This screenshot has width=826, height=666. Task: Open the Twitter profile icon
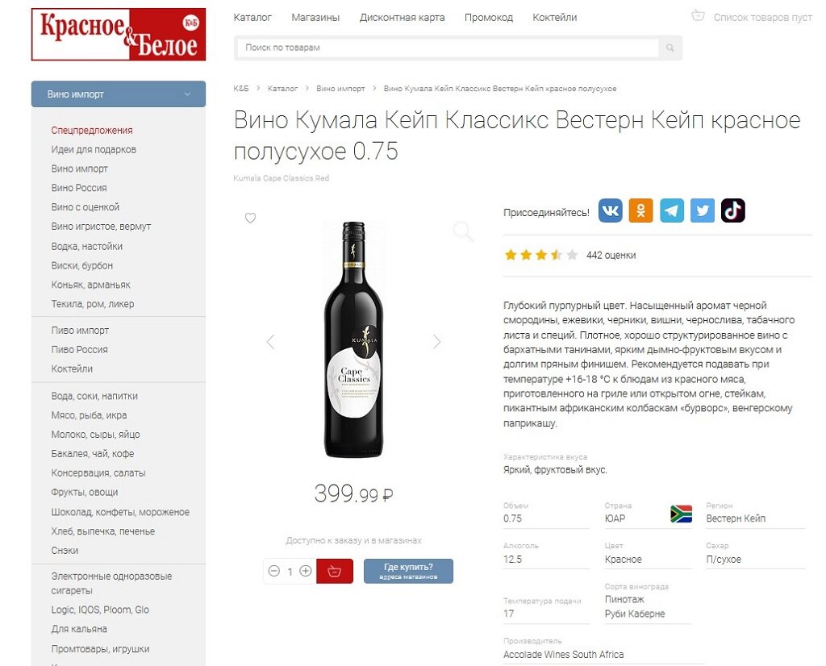[702, 210]
